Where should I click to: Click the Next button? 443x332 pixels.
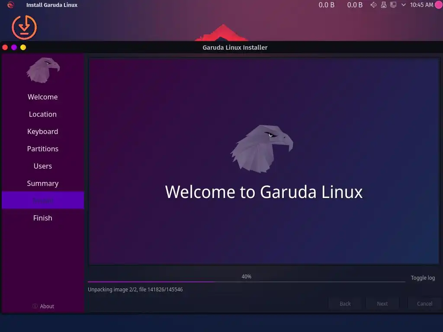[382, 304]
